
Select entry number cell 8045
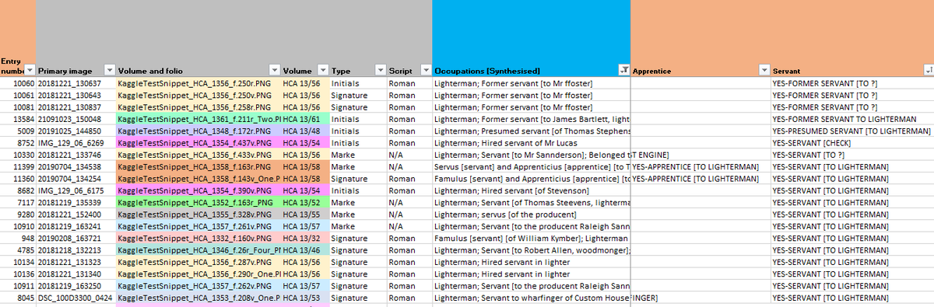18,298
